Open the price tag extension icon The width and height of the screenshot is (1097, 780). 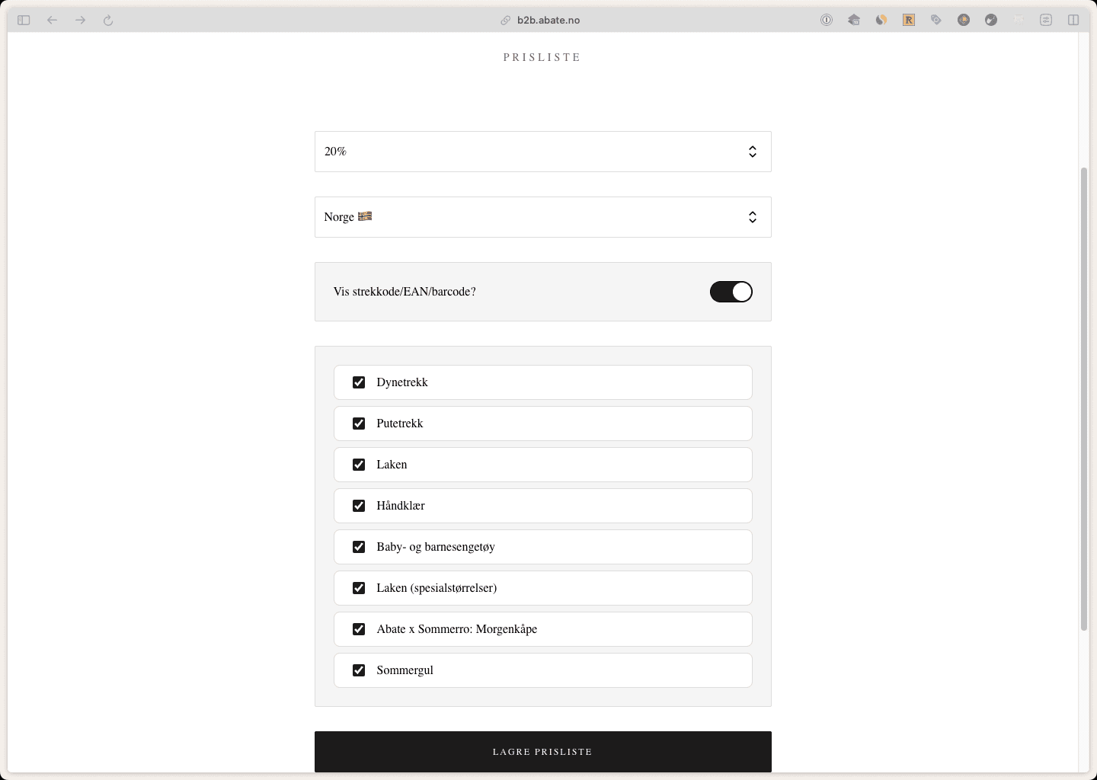point(936,21)
